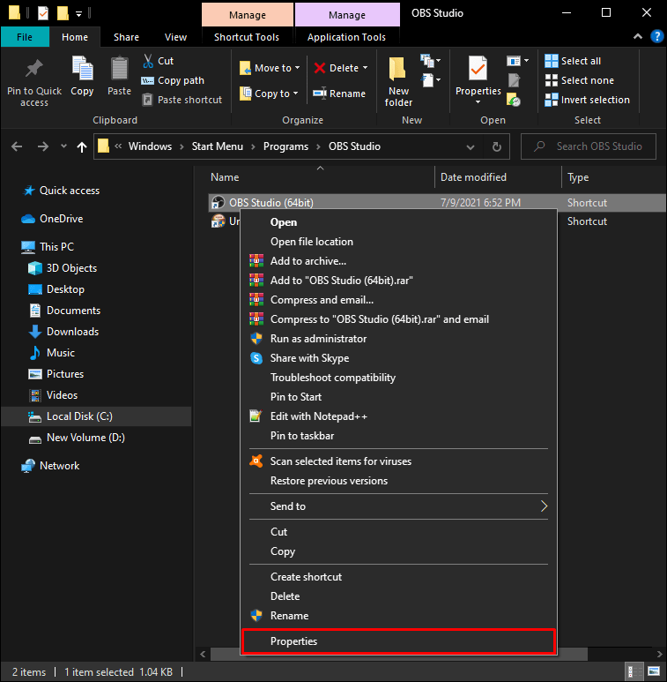
Task: Open the Shortcut Tools tab
Action: (x=247, y=37)
